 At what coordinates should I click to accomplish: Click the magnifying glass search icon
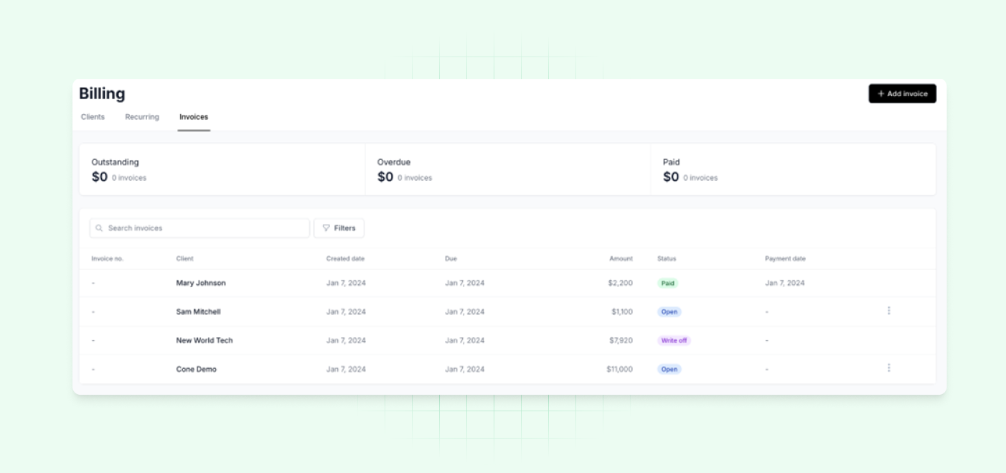coord(98,228)
